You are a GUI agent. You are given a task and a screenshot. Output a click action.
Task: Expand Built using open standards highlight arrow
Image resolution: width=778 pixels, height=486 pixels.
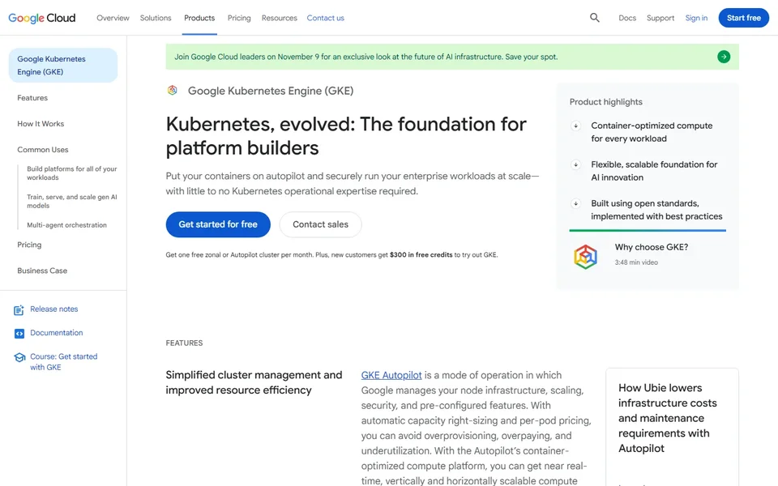[x=575, y=203]
